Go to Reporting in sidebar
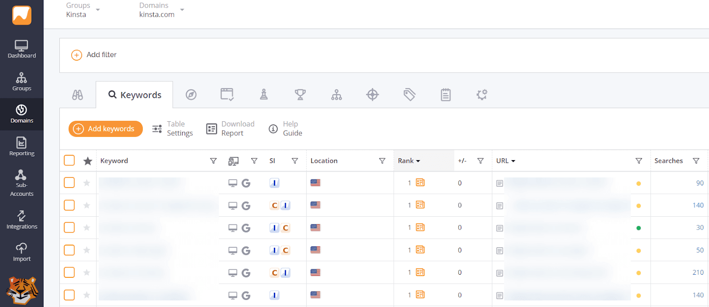The height and width of the screenshot is (307, 709). [x=22, y=146]
